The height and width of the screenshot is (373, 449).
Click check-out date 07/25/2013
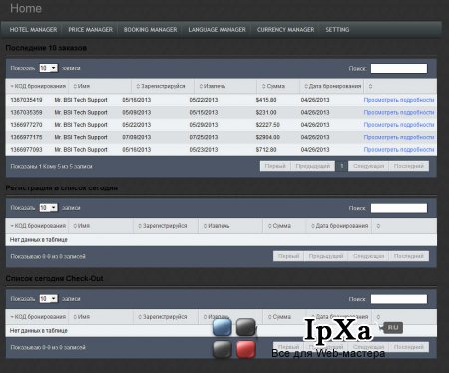[x=204, y=137]
